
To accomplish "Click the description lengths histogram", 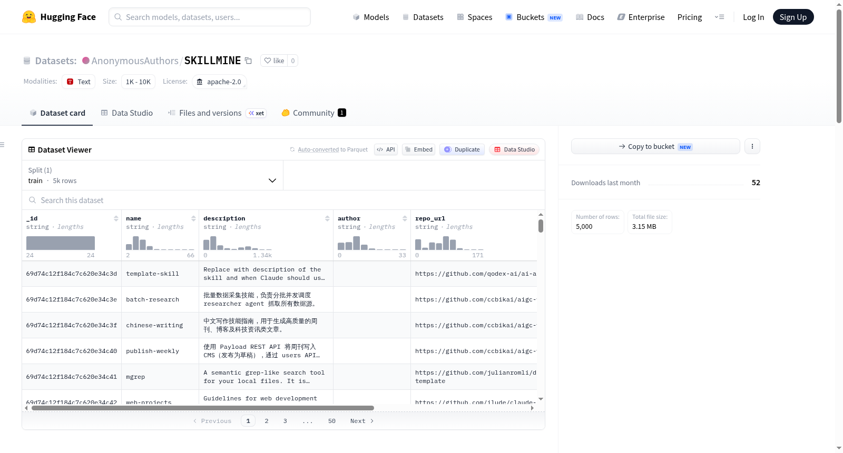I will point(238,243).
